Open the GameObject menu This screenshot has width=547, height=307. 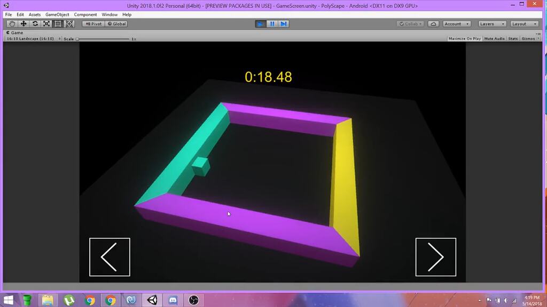57,14
